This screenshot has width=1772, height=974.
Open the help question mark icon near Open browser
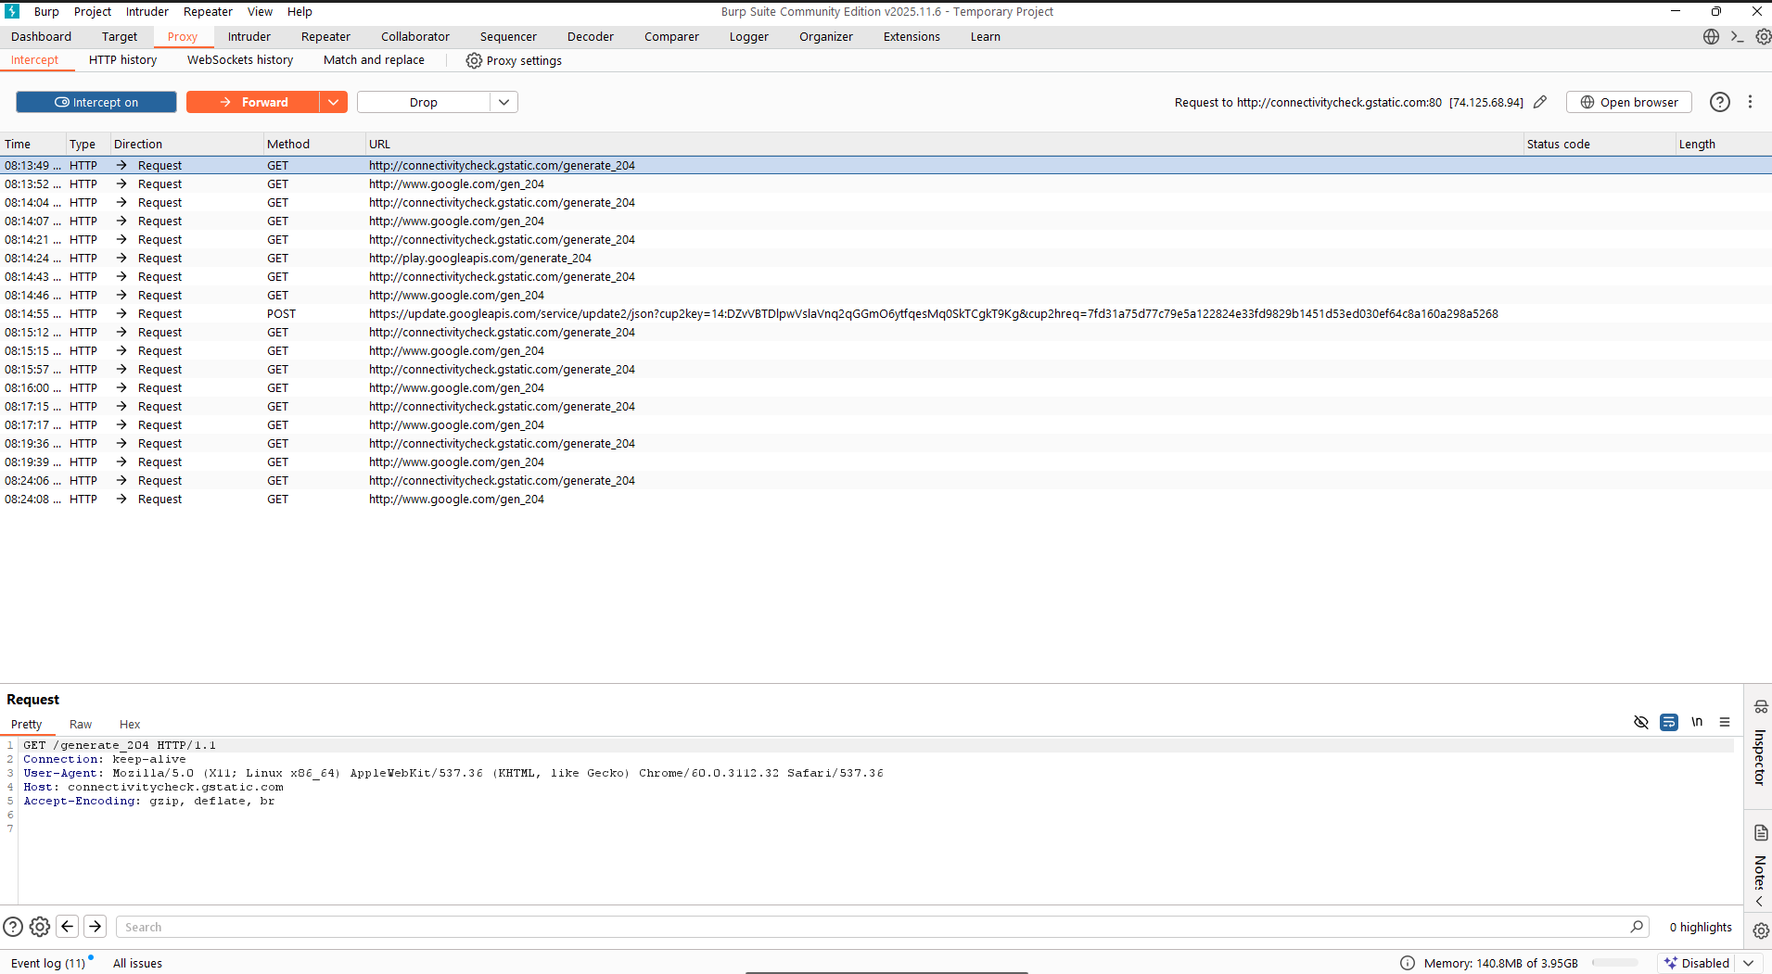[x=1719, y=102]
